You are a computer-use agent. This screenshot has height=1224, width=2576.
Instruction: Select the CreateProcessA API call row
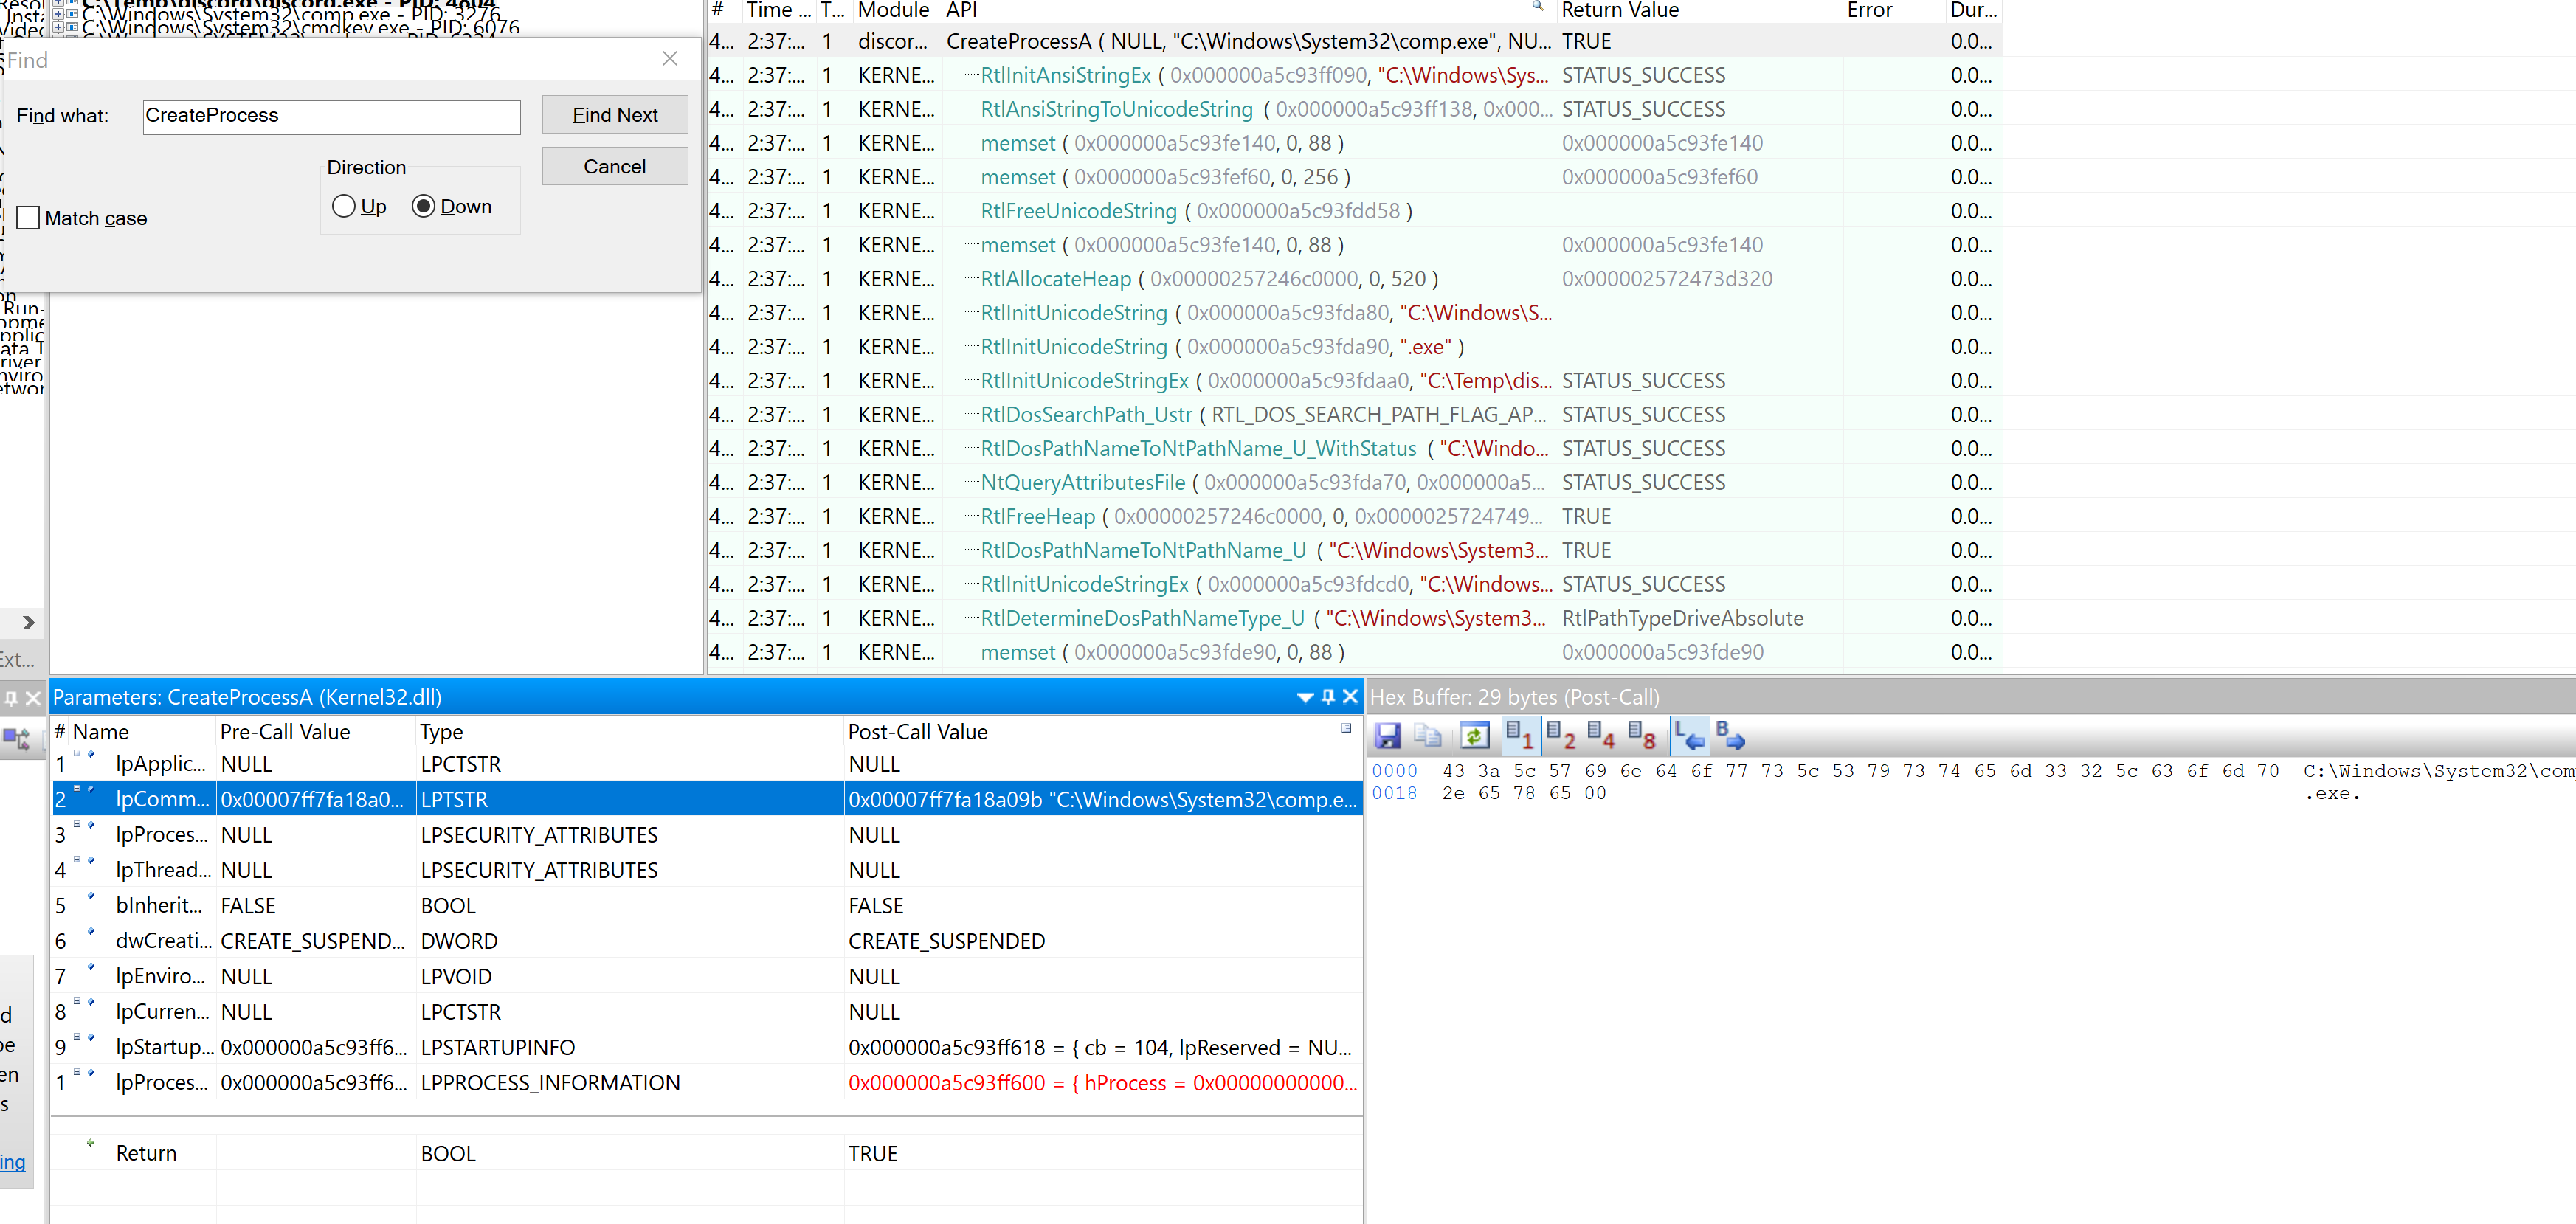tap(1355, 41)
